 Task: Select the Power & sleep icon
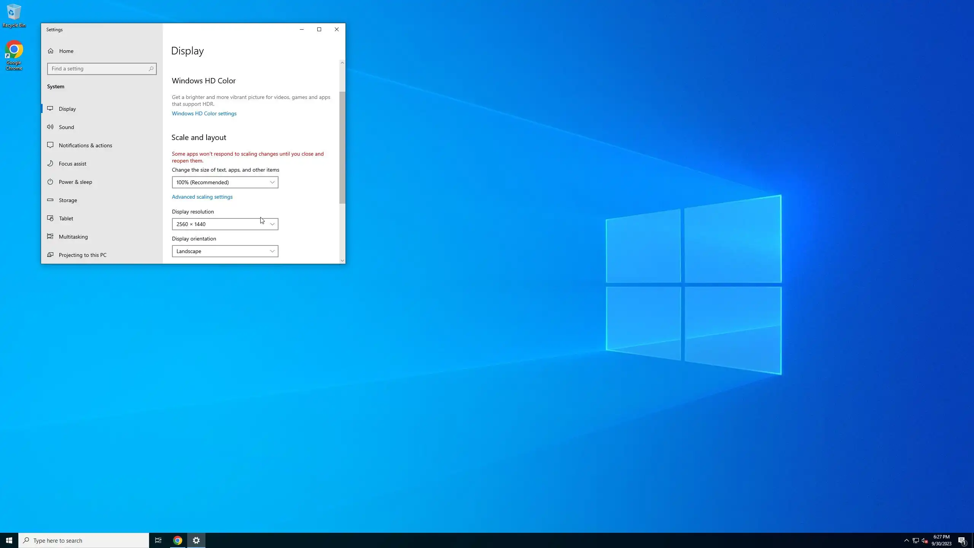(x=50, y=182)
